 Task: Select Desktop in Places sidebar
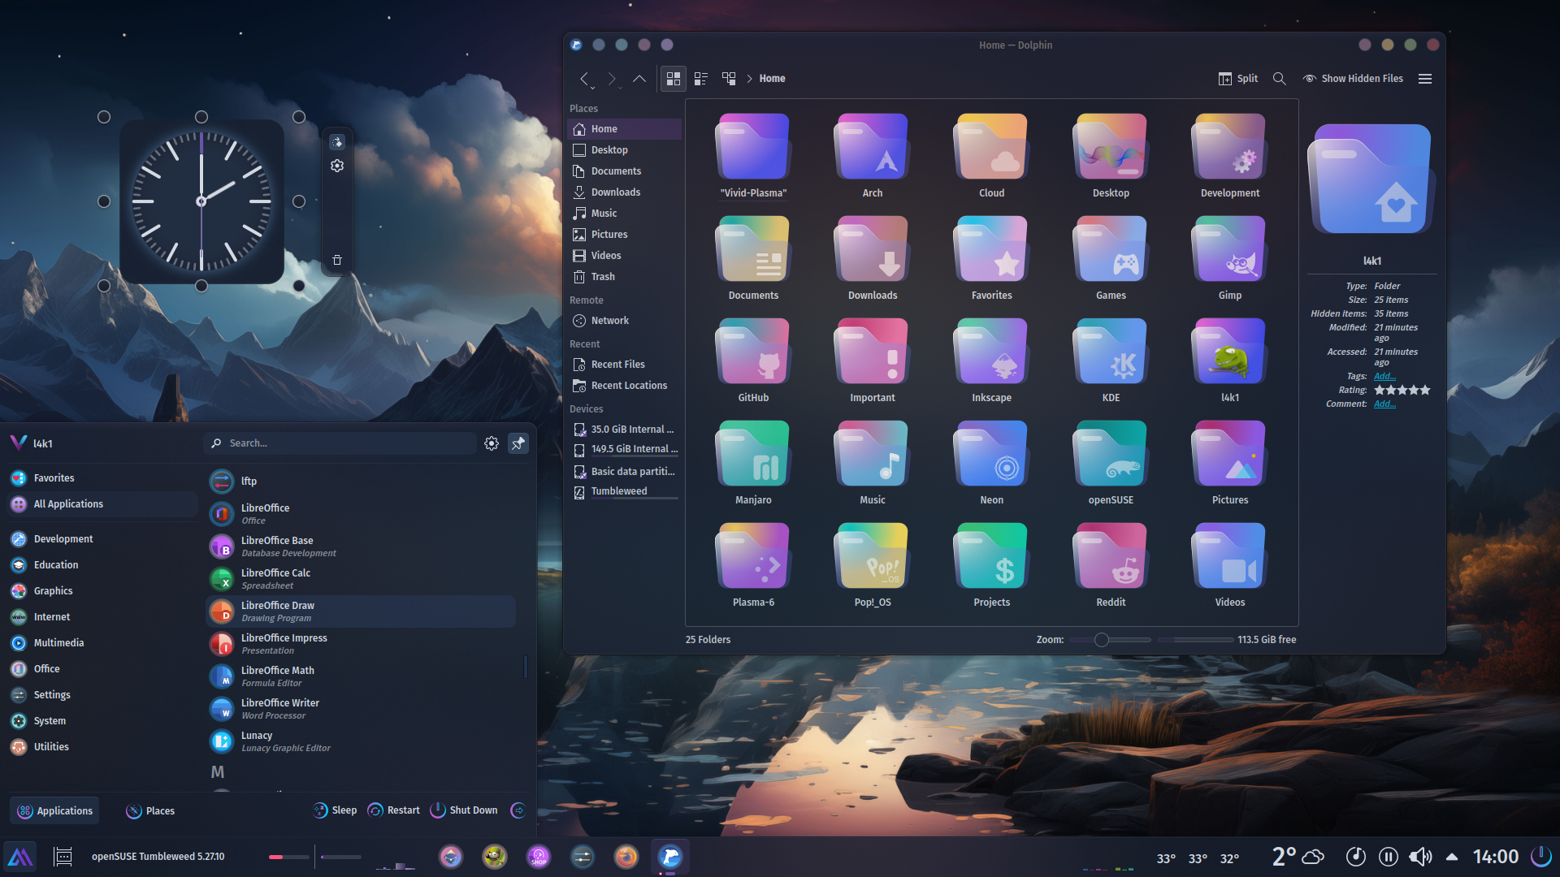tap(624, 150)
